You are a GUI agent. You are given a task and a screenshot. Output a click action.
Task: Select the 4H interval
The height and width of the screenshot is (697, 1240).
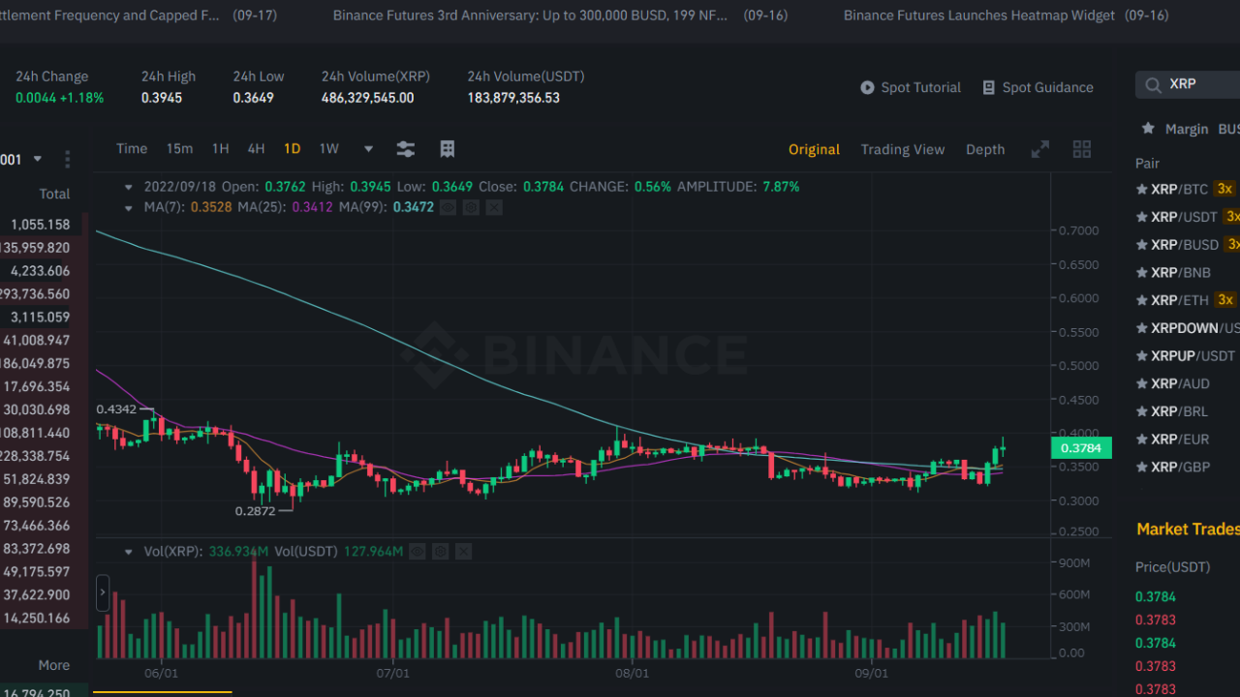pos(256,149)
